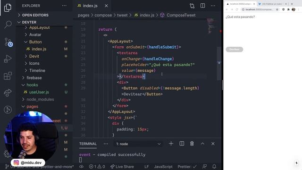Viewport: 302px width, 170px height.
Task: Close the index.js editor tab
Action: pos(106,6)
